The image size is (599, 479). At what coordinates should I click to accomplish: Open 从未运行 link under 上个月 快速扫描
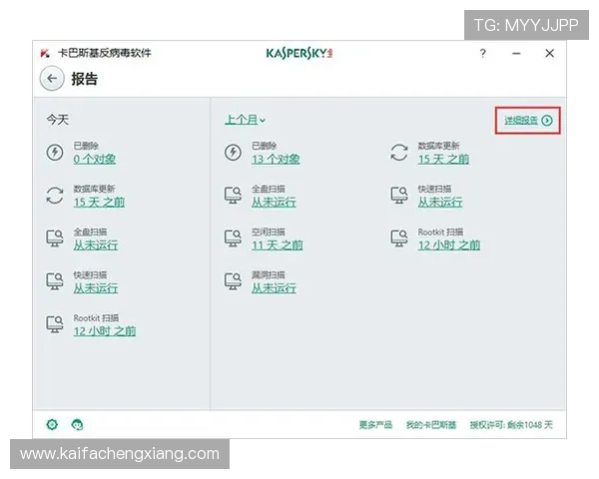coord(440,202)
